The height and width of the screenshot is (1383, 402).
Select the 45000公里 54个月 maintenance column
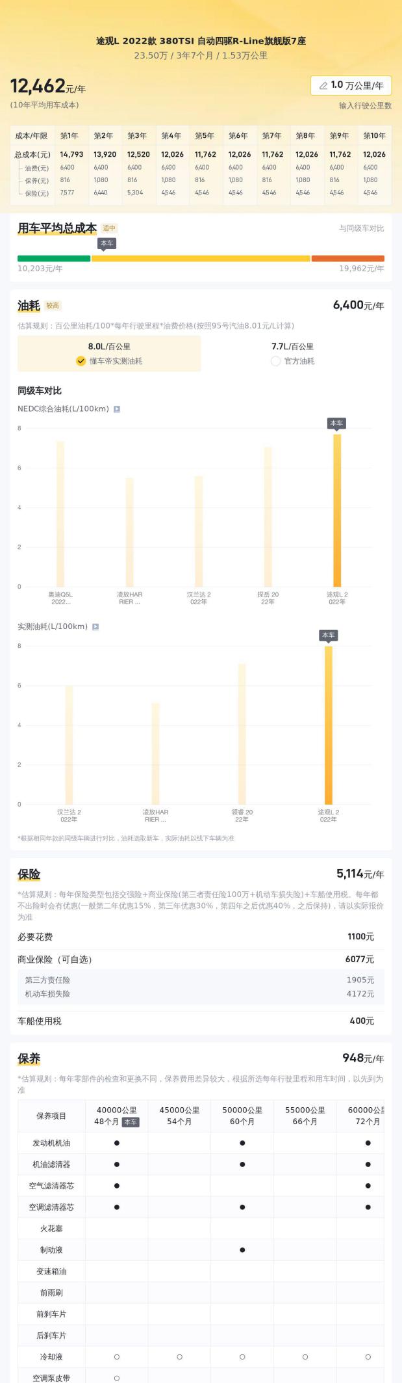(x=179, y=1116)
